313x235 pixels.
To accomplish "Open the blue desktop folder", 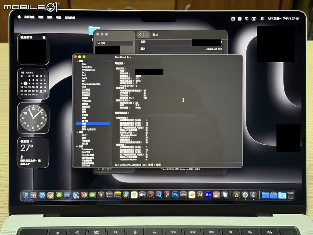I will [x=93, y=30].
